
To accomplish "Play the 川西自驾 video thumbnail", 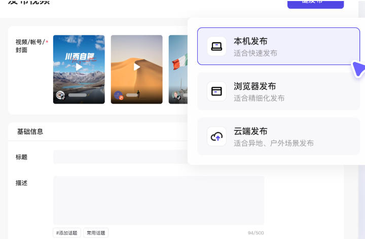I will click(x=79, y=66).
